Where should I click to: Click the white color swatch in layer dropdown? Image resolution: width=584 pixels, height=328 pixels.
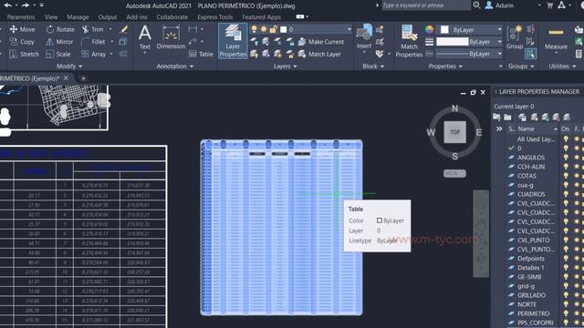[284, 29]
